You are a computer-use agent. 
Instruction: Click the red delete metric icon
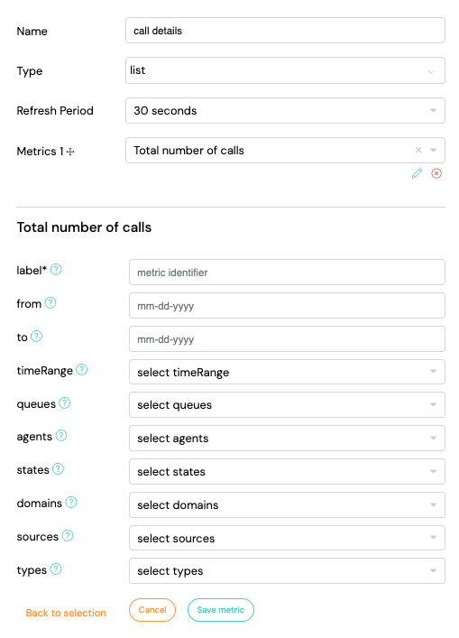(x=436, y=174)
